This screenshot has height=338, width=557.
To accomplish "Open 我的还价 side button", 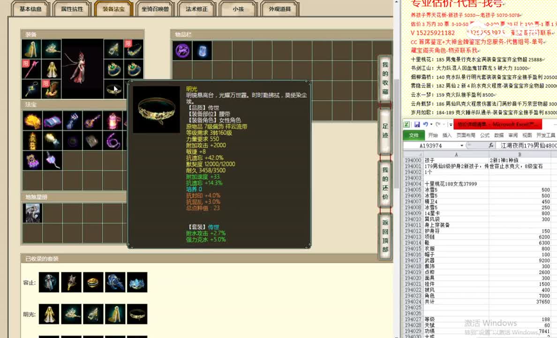I will coord(385,183).
